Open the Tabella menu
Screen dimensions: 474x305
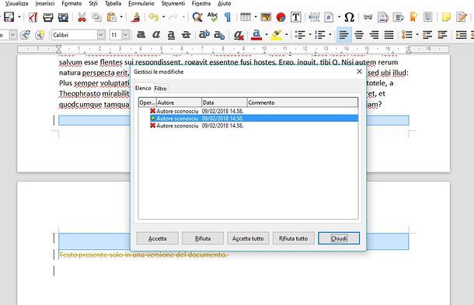[113, 4]
